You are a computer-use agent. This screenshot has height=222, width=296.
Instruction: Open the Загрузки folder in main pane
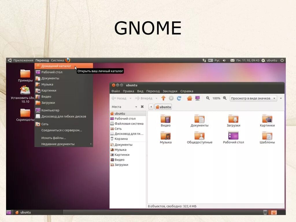tap(234, 121)
